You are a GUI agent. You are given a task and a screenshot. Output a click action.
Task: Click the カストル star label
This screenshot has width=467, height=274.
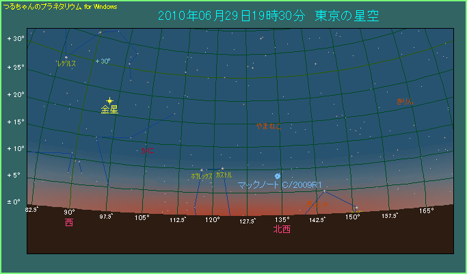224,175
